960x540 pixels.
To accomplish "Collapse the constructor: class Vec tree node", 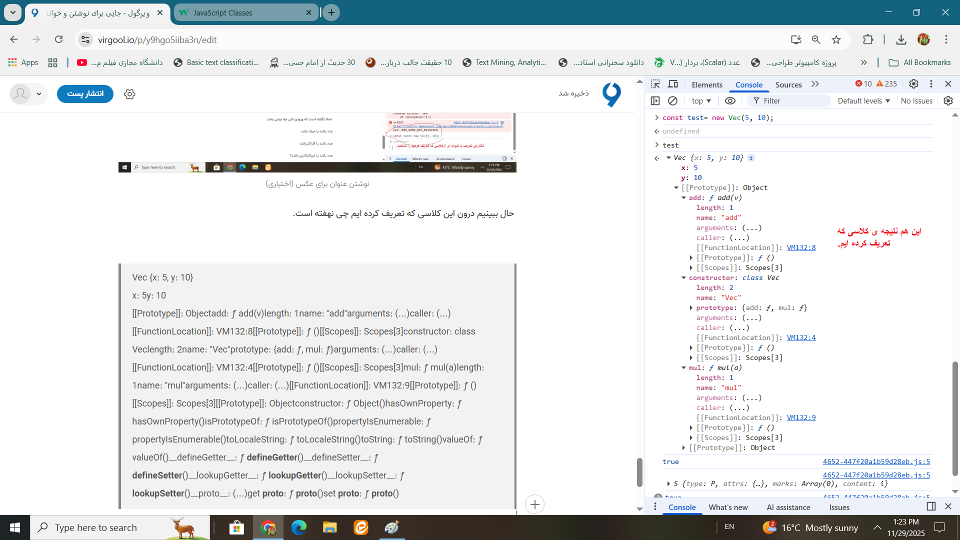I will point(683,277).
